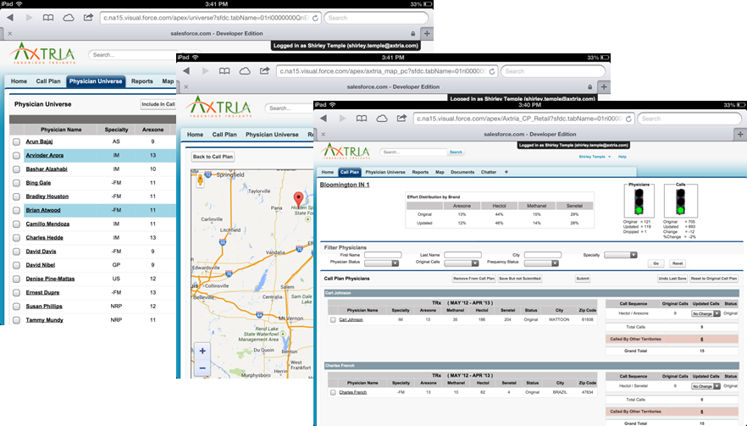747x426 pixels.
Task: Open the bookmarks book icon in the Call Plan window
Action: click(x=362, y=119)
